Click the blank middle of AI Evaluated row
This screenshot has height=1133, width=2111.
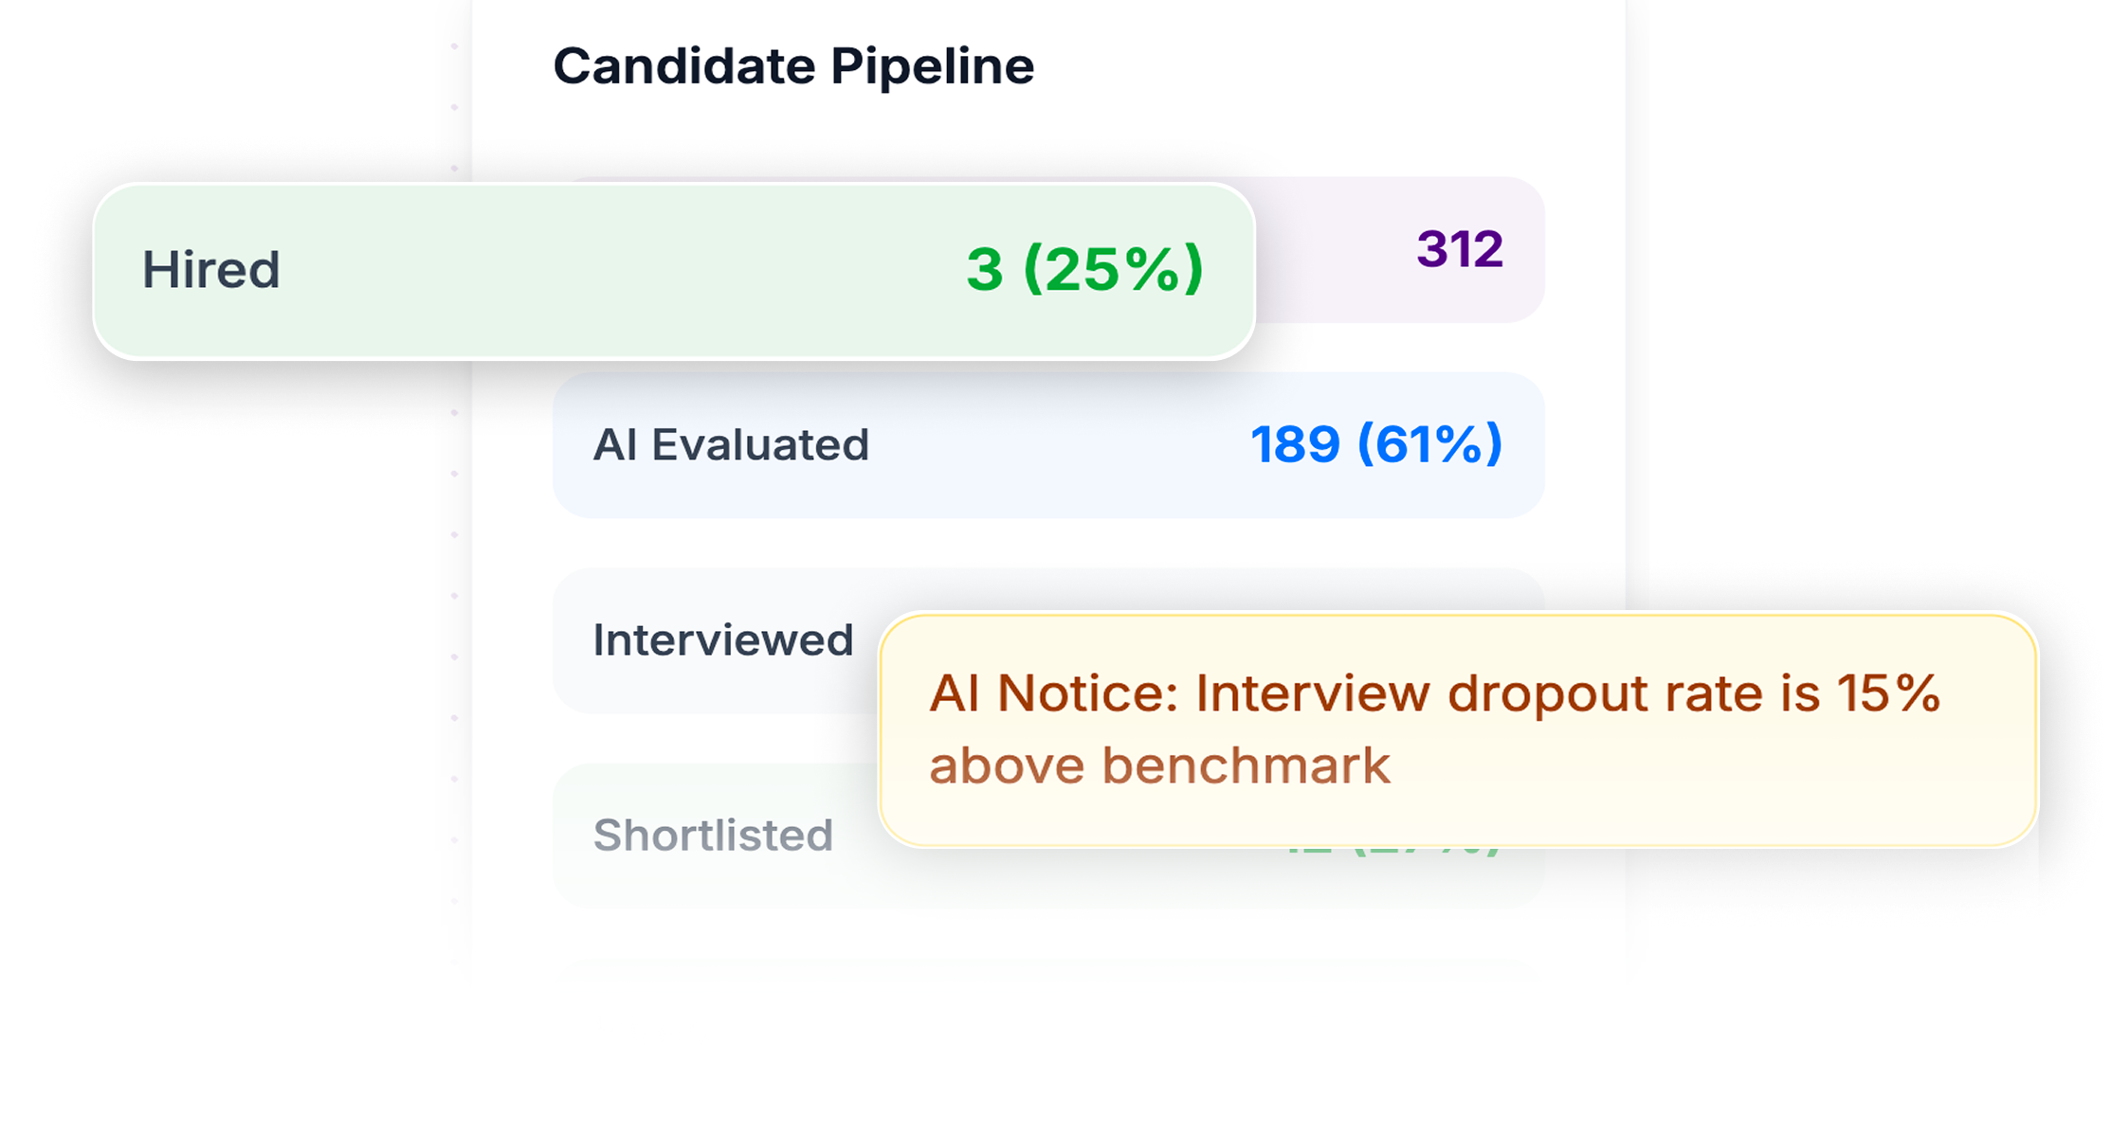1052,445
